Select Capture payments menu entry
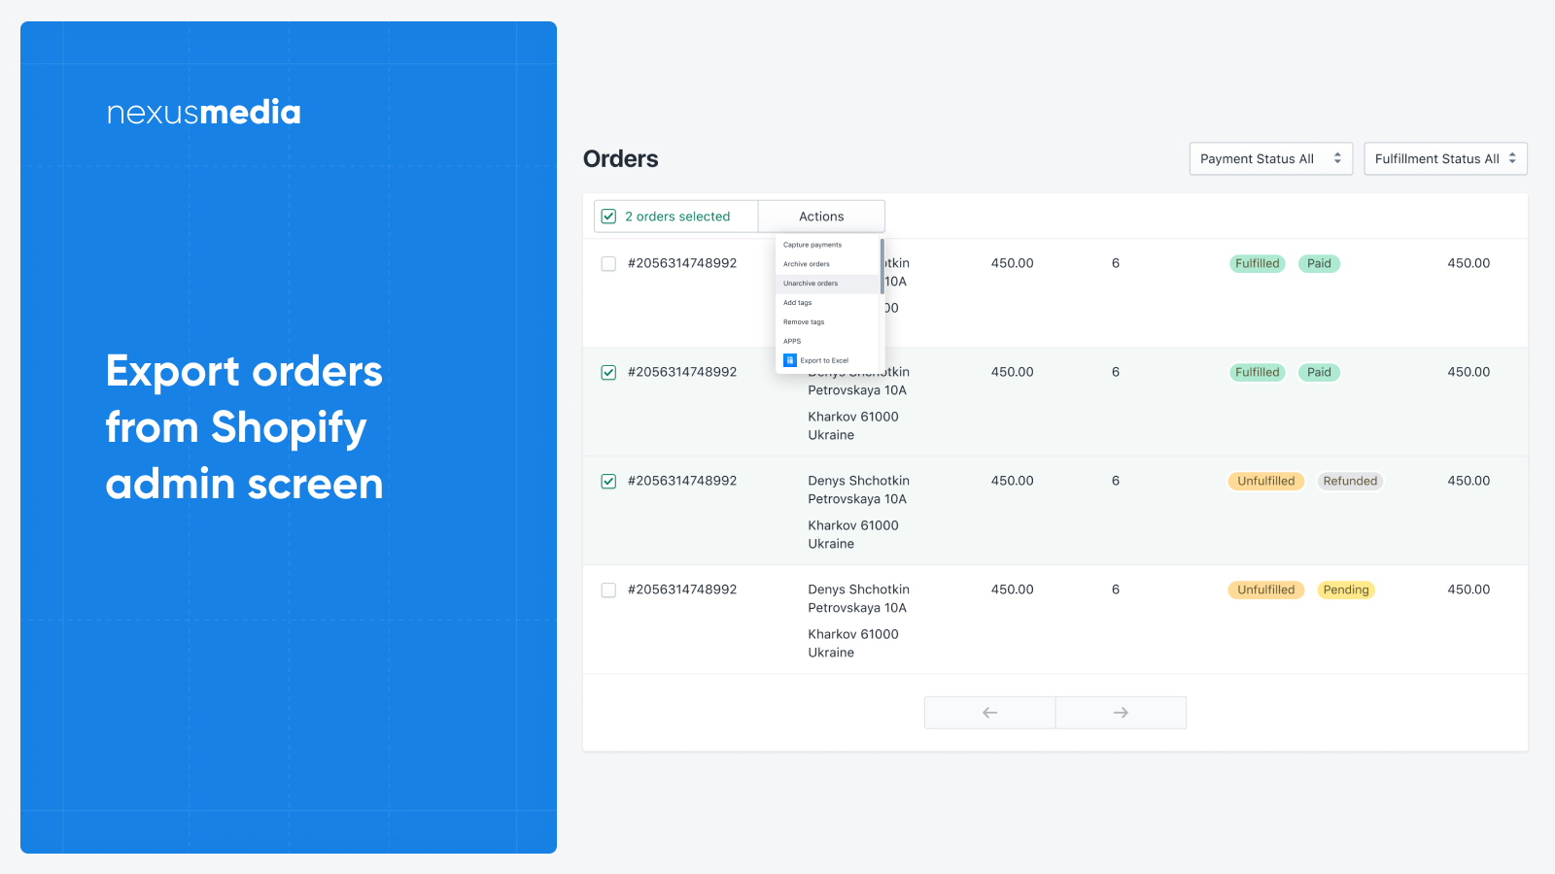This screenshot has width=1555, height=874. 811,245
